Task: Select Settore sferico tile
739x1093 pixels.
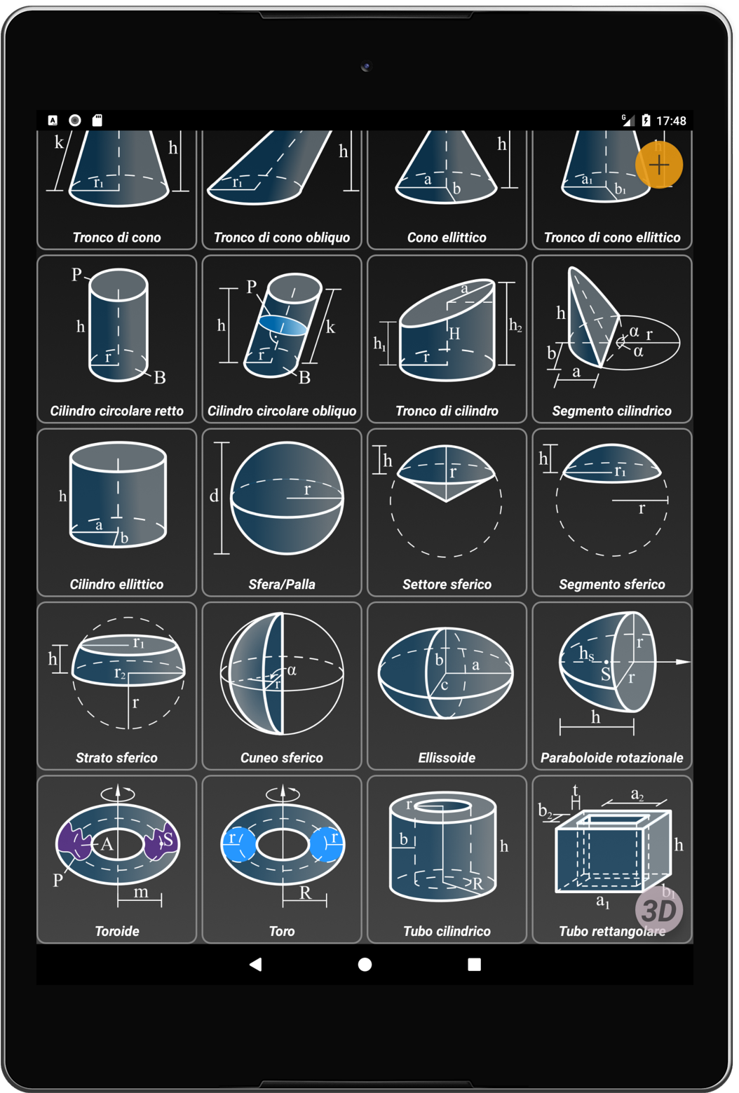Action: tap(447, 512)
